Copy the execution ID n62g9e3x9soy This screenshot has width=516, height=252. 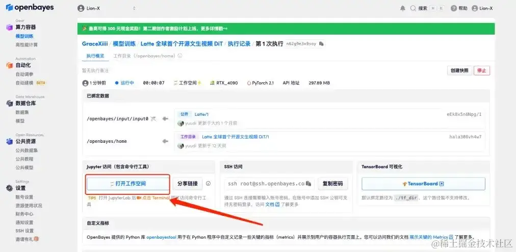pyautogui.click(x=321, y=43)
